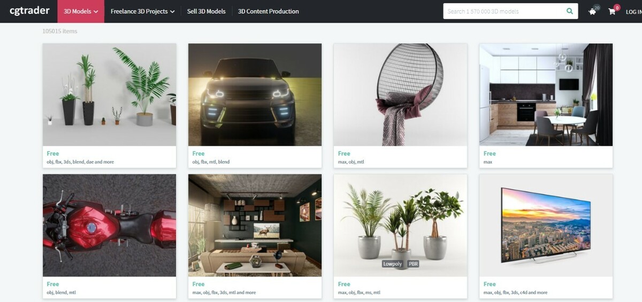Viewport: 642px width, 302px height.
Task: Click the cgtrader logo
Action: pos(29,11)
